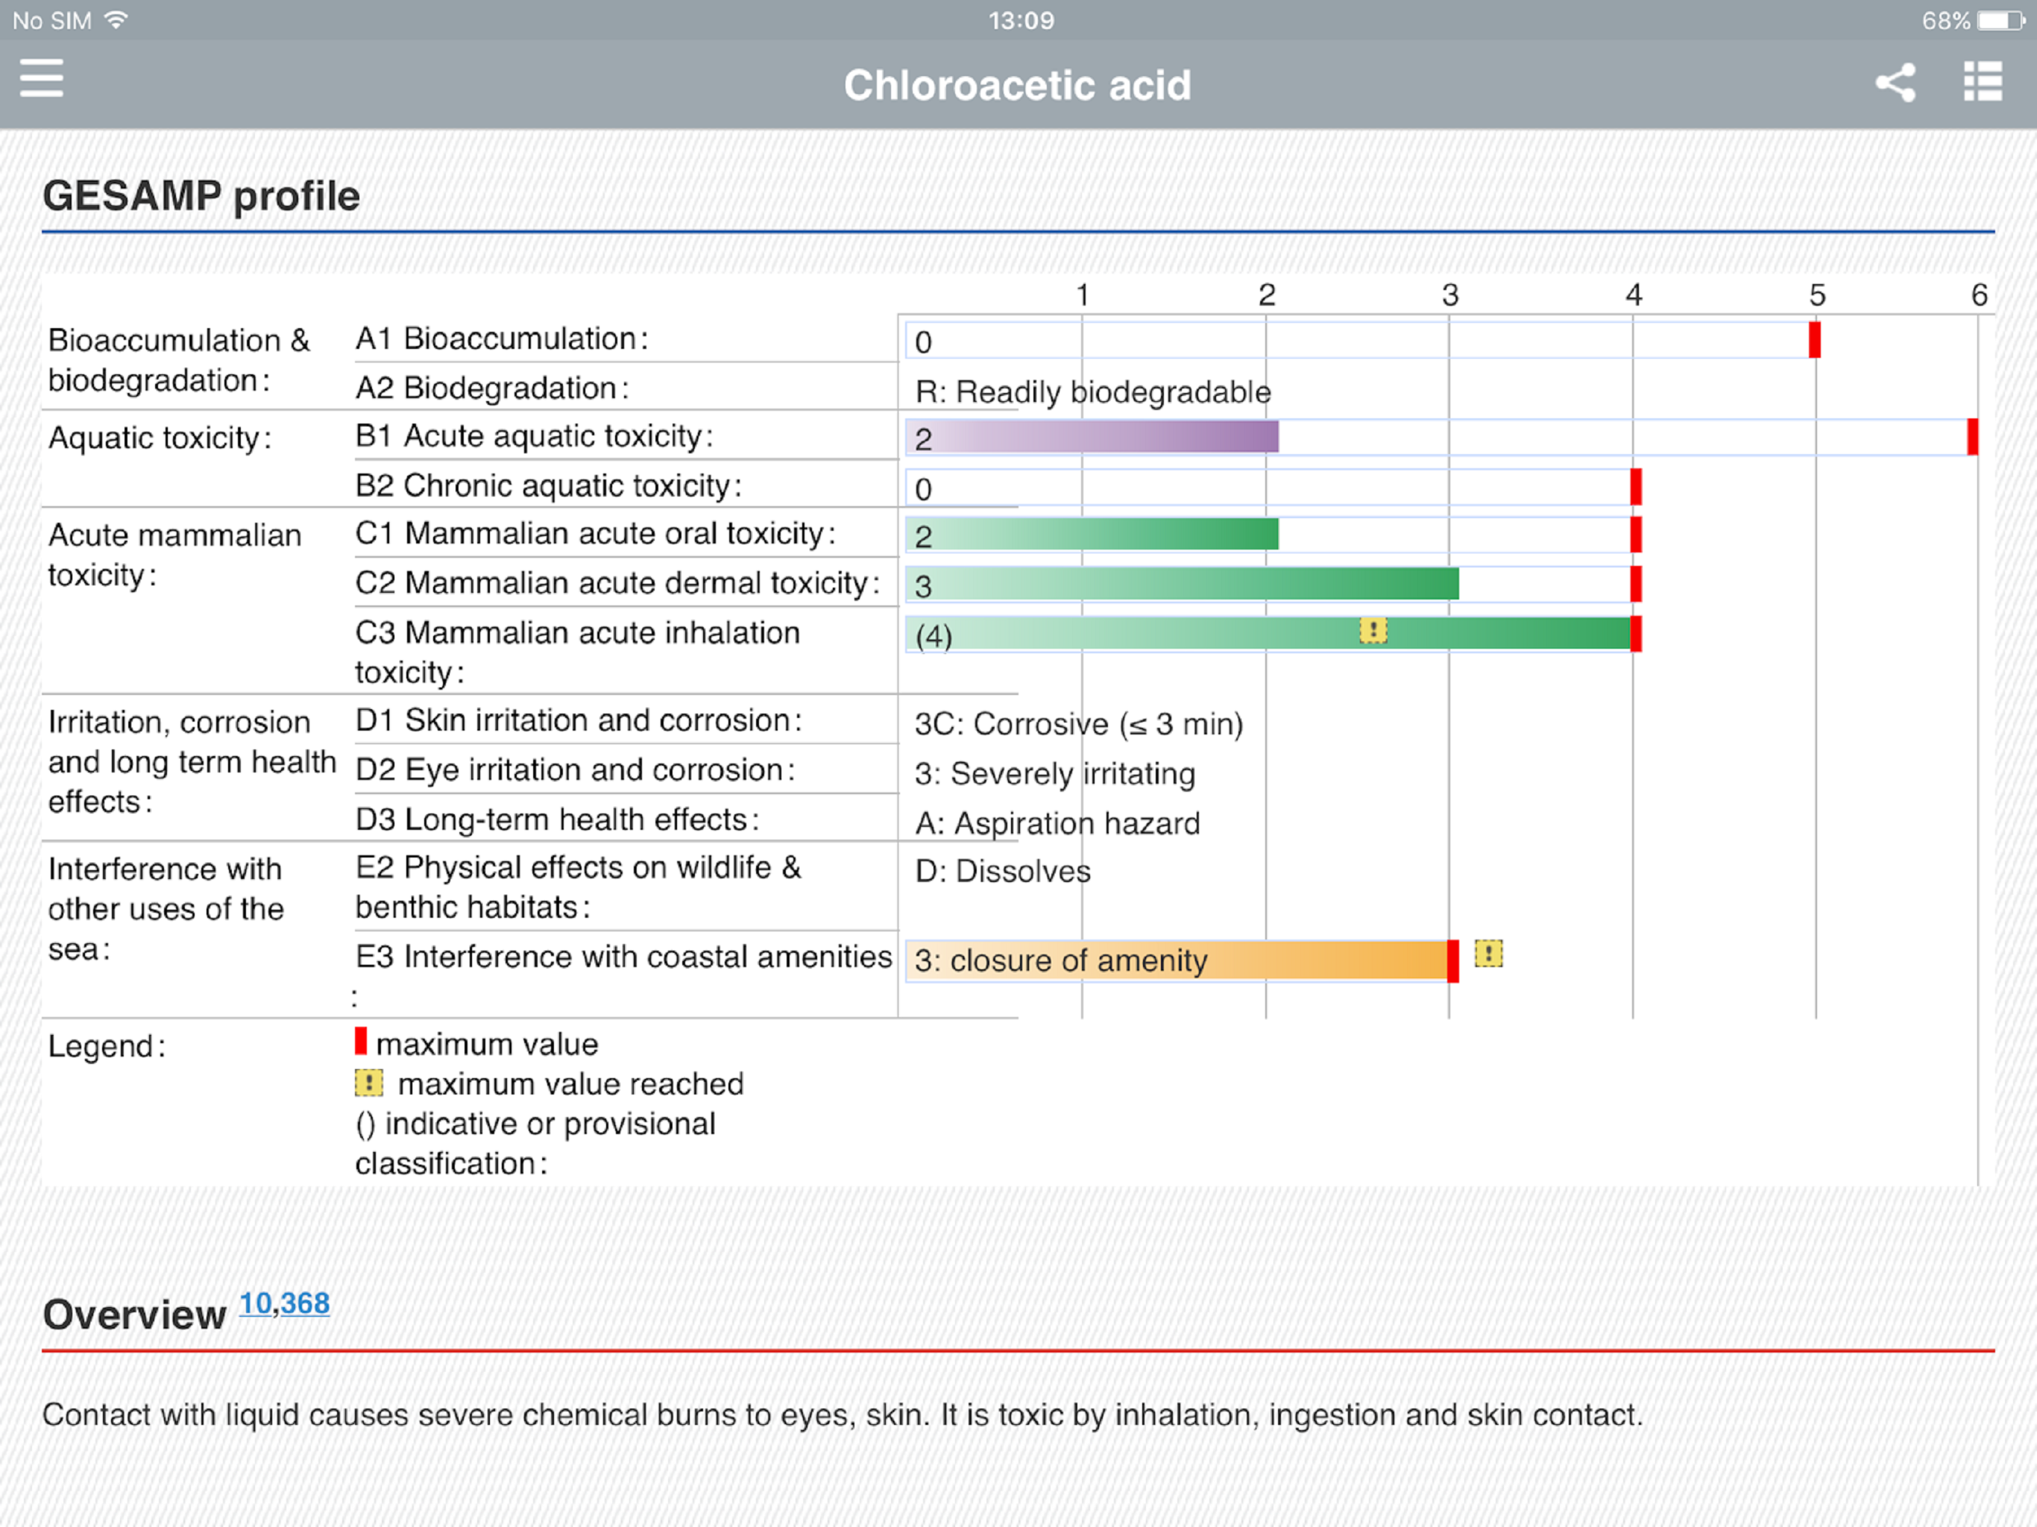Tap Interference with other uses category
This screenshot has width=2037, height=1527.
tap(166, 909)
